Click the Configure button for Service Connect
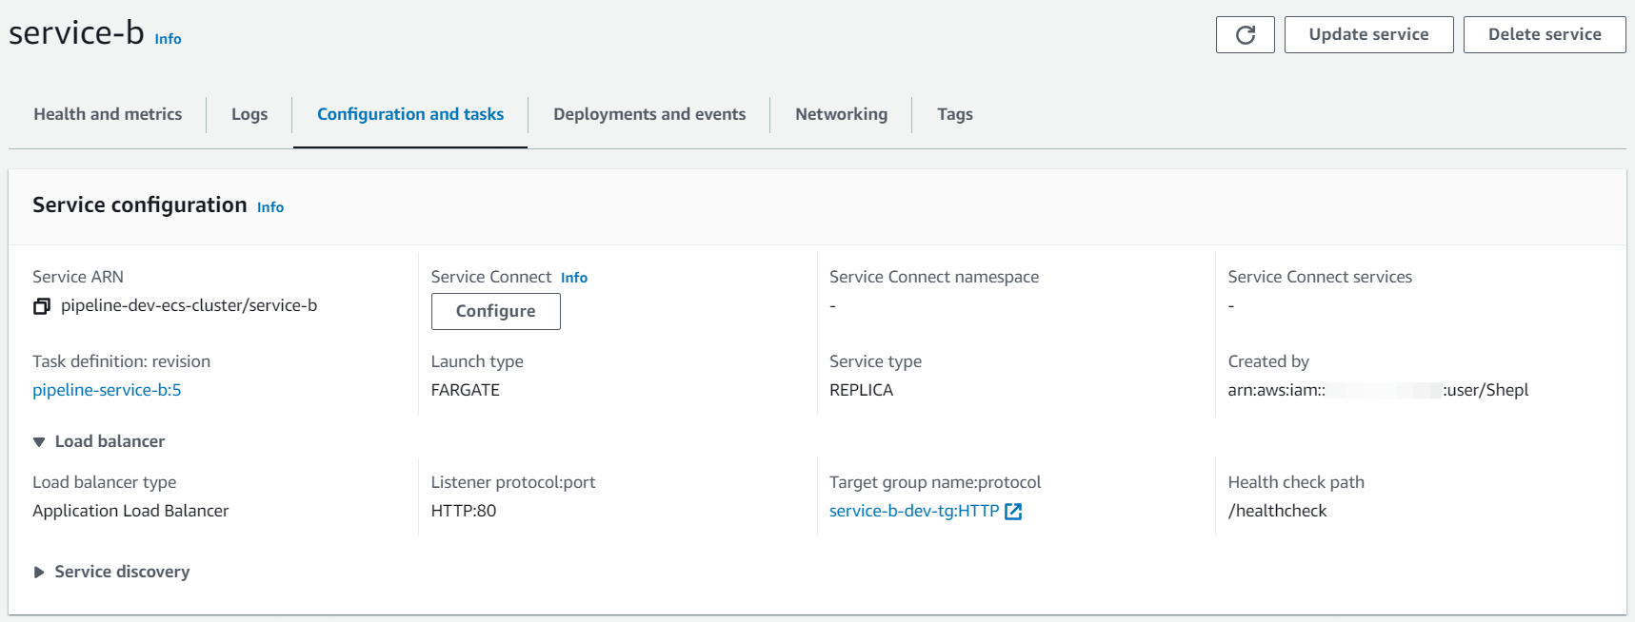Image resolution: width=1635 pixels, height=622 pixels. (495, 311)
